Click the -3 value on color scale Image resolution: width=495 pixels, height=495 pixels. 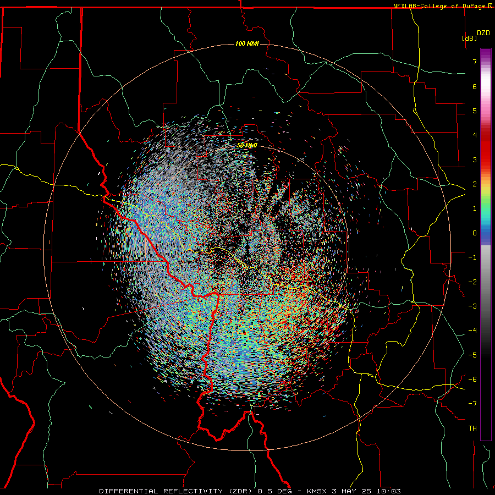(472, 306)
